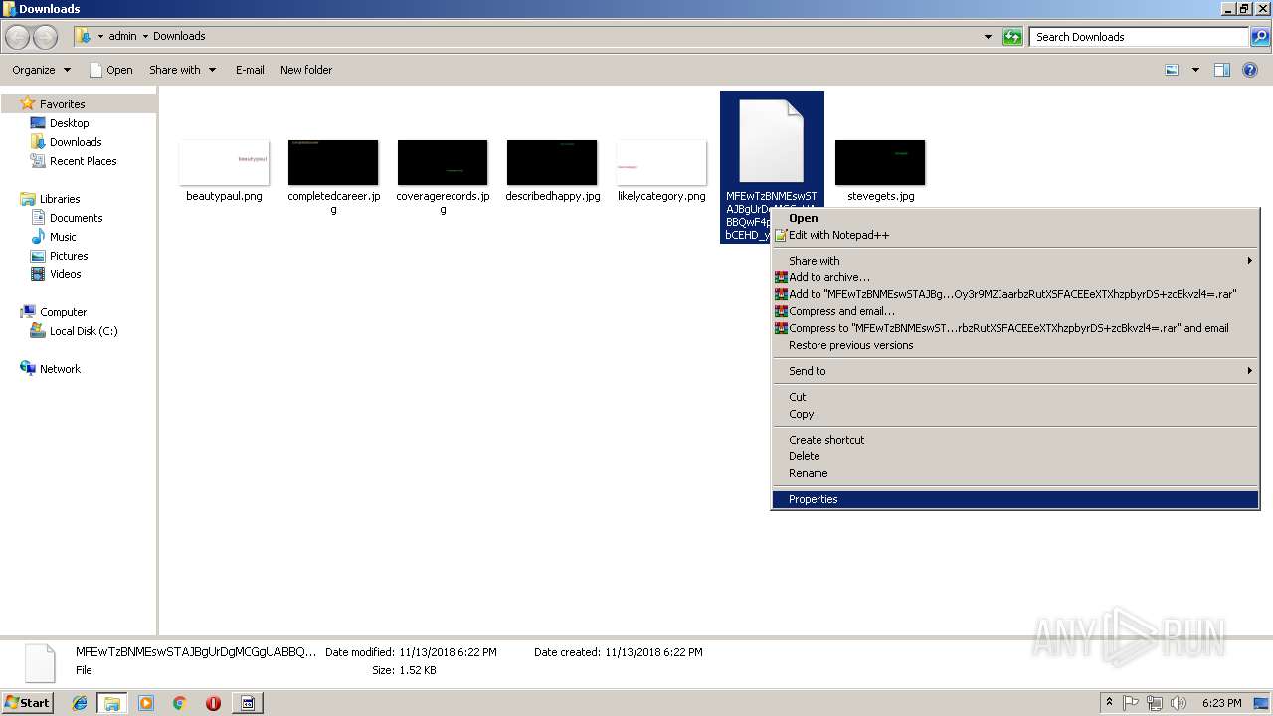
Task: Select Downloads in the navigation pane
Action: (x=76, y=142)
